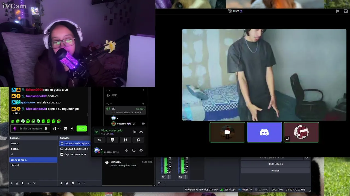Select Captura de ventana source

coord(75,154)
